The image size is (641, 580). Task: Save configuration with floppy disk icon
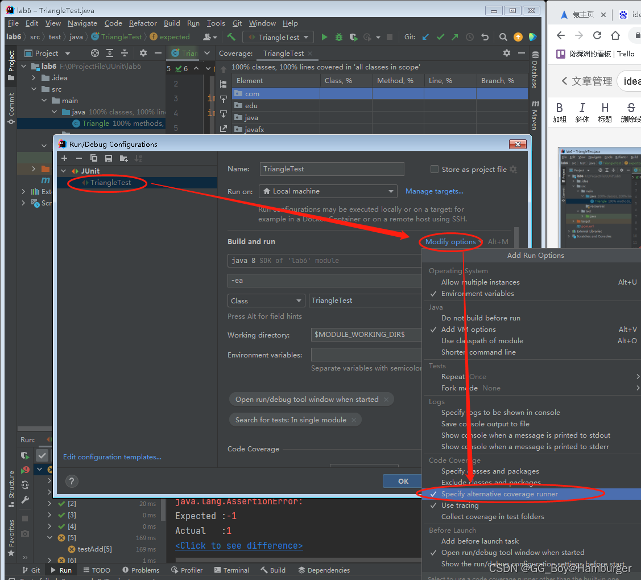[x=108, y=158]
